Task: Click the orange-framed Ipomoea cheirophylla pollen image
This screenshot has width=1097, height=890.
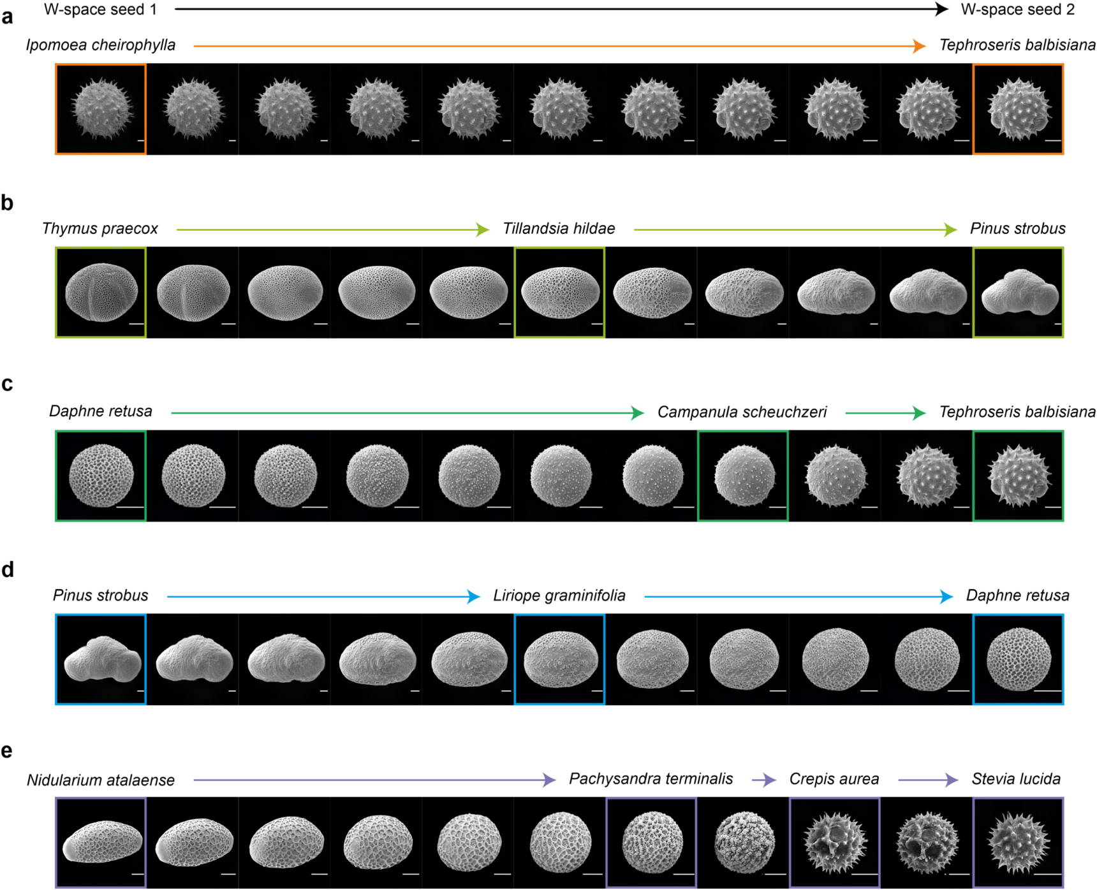Action: click(101, 109)
